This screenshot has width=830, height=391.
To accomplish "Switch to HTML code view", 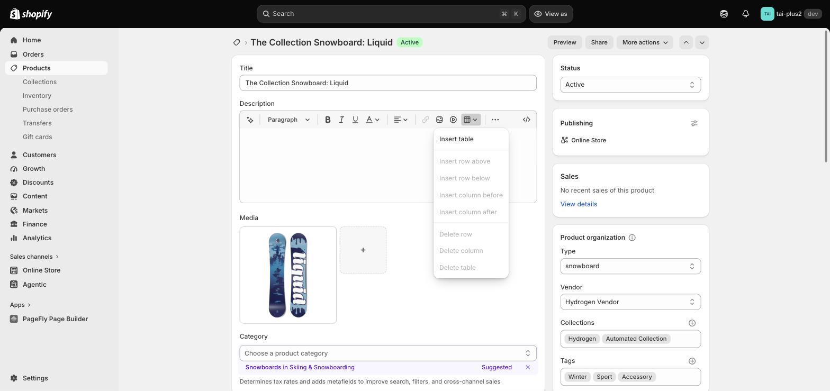I will point(527,120).
